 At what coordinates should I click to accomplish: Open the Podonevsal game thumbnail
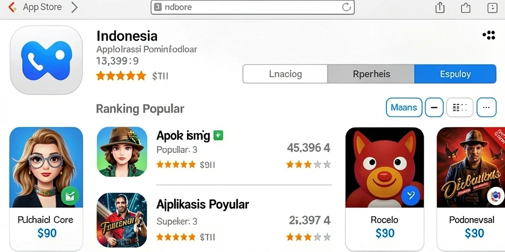(471, 167)
